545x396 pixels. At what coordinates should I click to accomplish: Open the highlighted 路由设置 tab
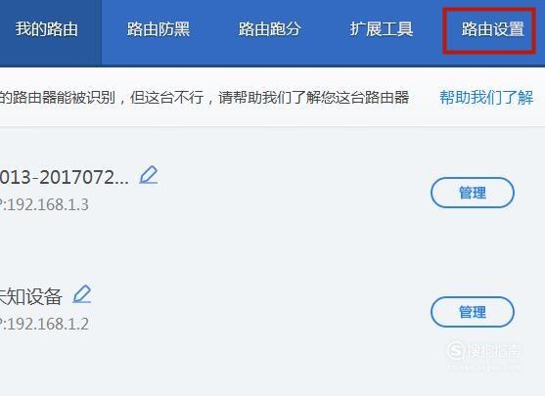489,31
